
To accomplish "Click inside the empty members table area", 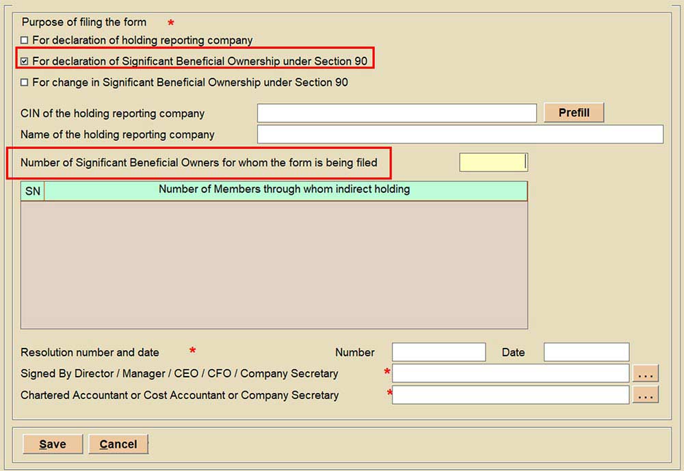I will [274, 265].
